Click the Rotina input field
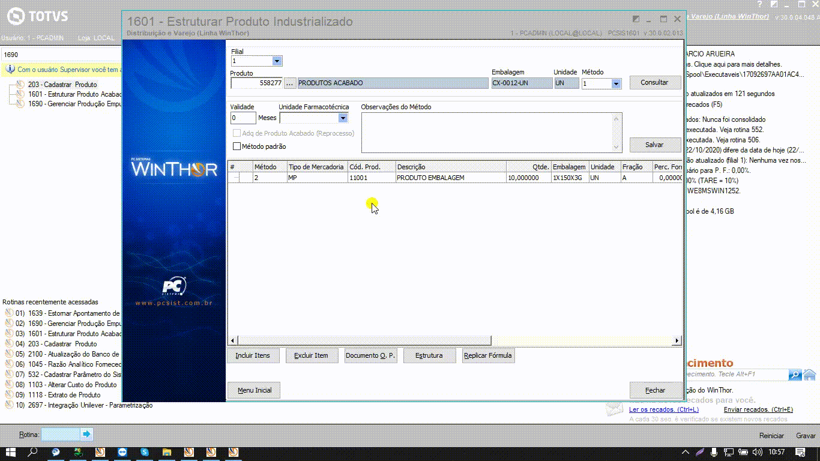 pos(60,434)
